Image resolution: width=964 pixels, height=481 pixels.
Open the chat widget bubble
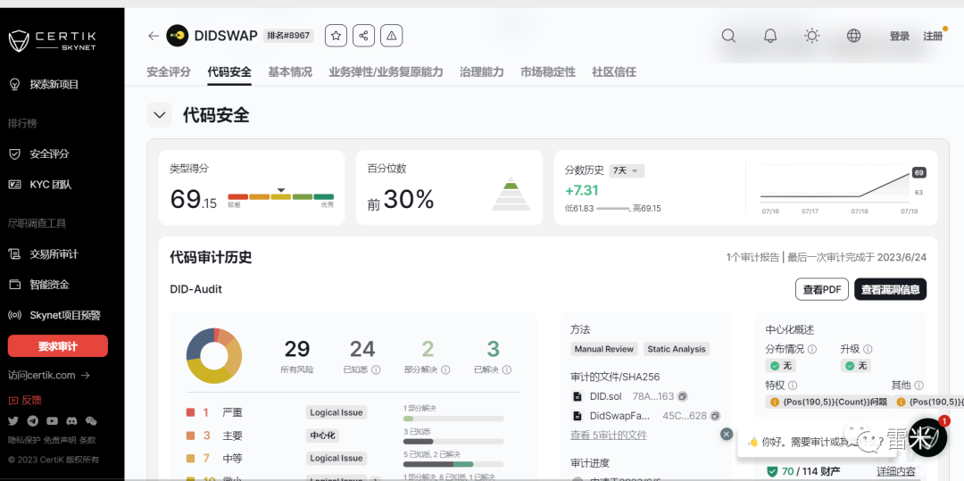click(x=927, y=436)
